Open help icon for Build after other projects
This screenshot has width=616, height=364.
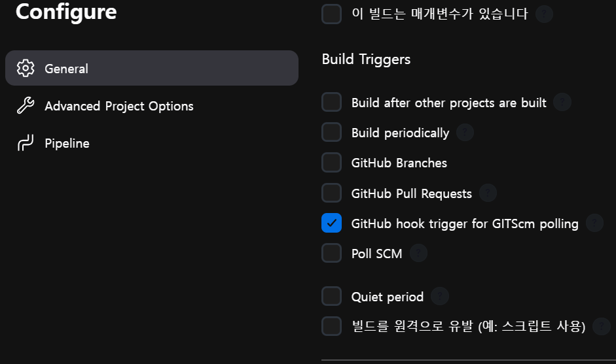click(x=562, y=103)
